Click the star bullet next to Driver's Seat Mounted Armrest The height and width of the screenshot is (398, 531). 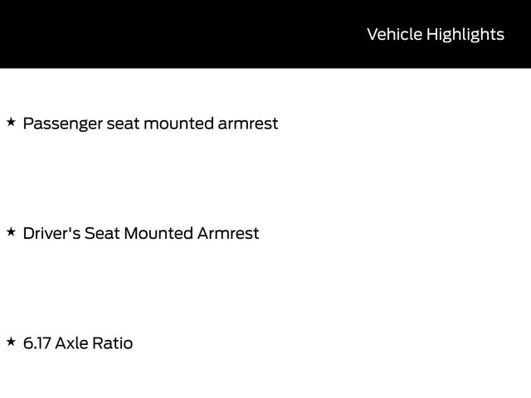[x=11, y=232]
